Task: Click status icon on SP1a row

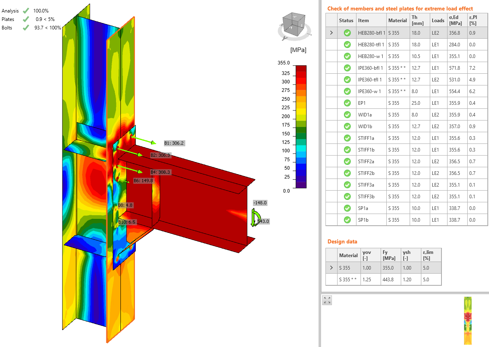Action: point(346,208)
